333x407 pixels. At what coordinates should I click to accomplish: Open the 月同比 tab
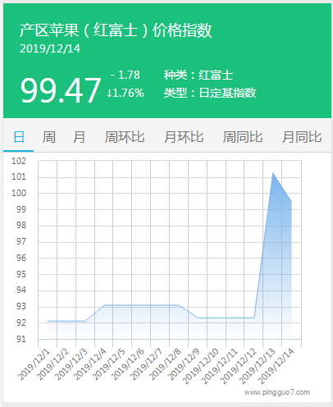(302, 137)
